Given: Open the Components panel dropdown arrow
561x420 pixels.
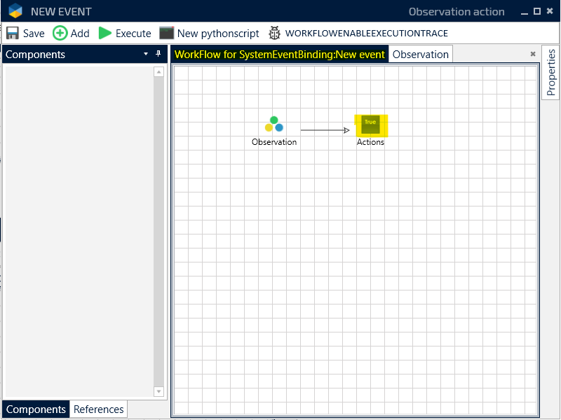Looking at the screenshot, I should 146,54.
